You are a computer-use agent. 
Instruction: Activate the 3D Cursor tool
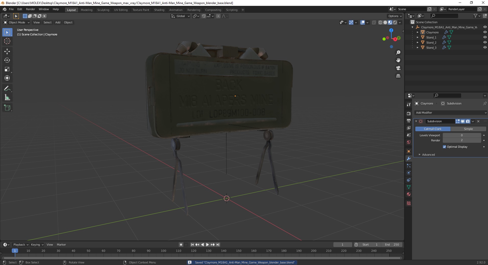[7, 41]
